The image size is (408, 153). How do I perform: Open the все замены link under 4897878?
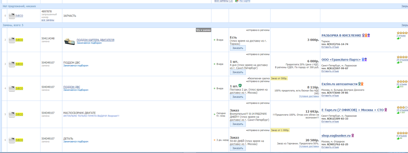click(47, 20)
